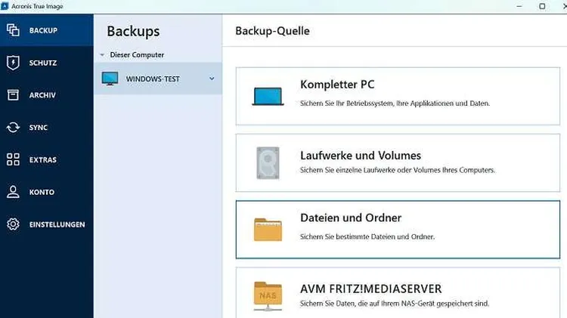The image size is (567, 318).
Task: Open the Extras grid icon
Action: click(x=13, y=159)
